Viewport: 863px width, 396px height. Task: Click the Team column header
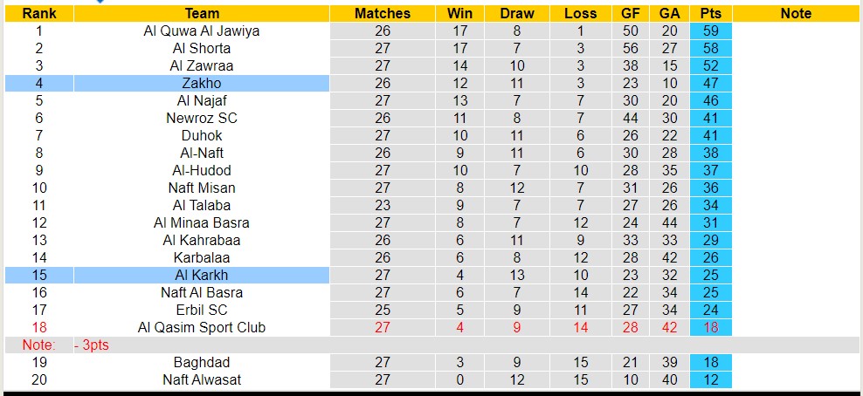point(202,13)
